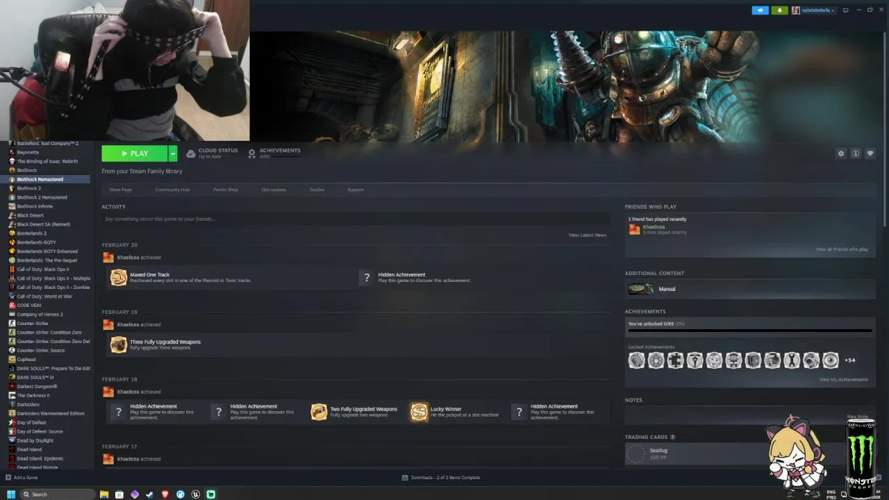Select Dead by Daylight in the library list
This screenshot has height=500, width=889.
point(35,441)
